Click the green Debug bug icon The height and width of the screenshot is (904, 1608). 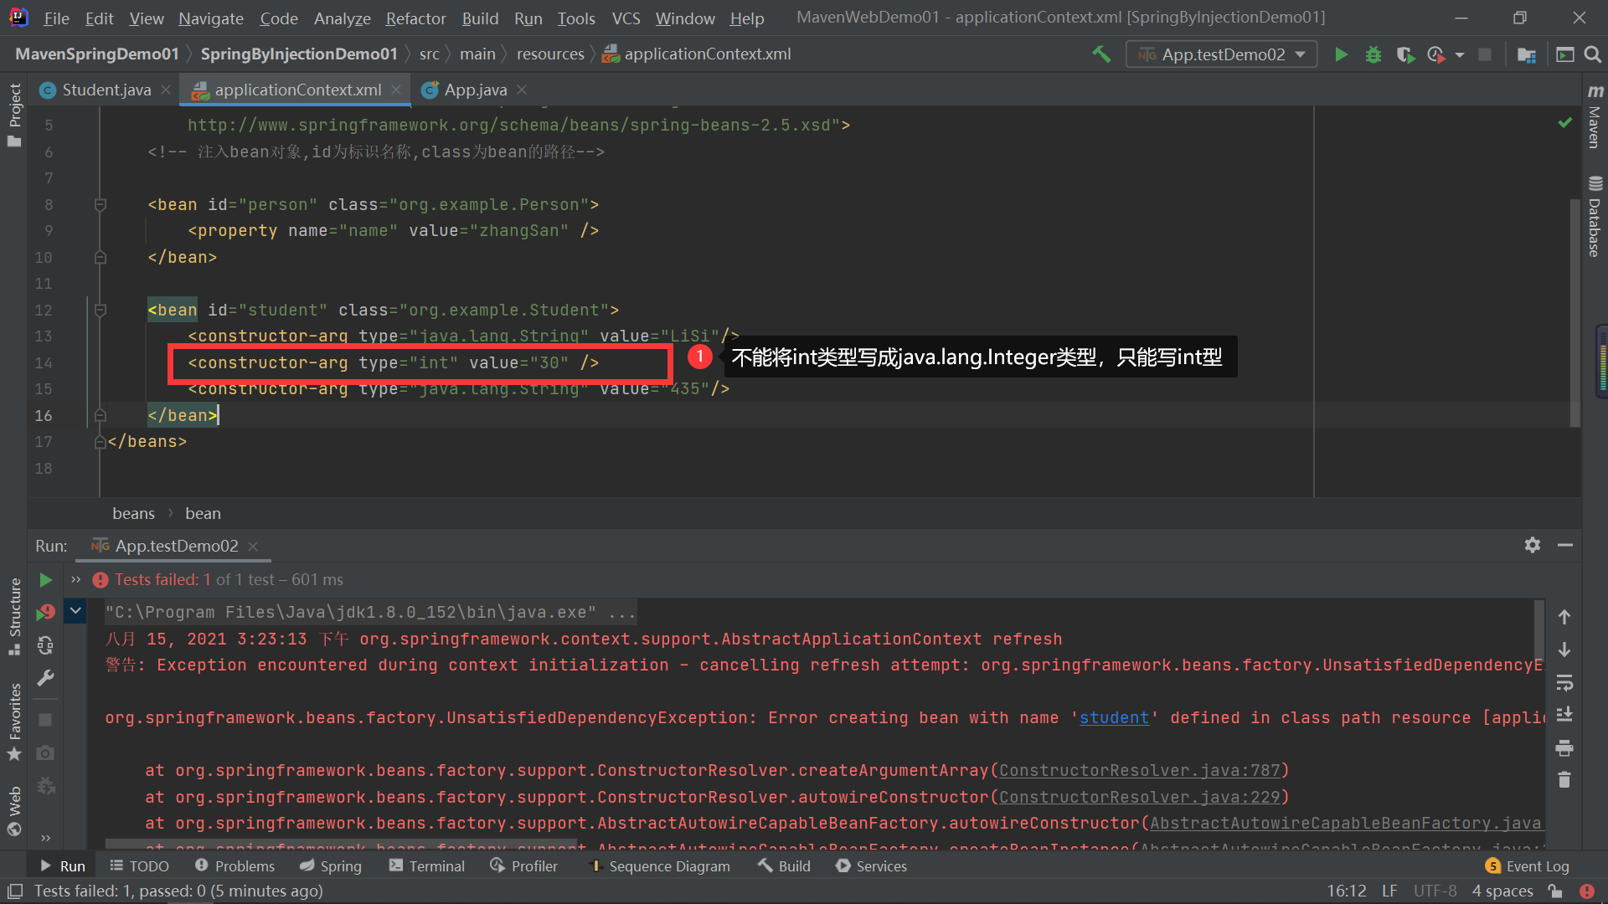(1373, 54)
